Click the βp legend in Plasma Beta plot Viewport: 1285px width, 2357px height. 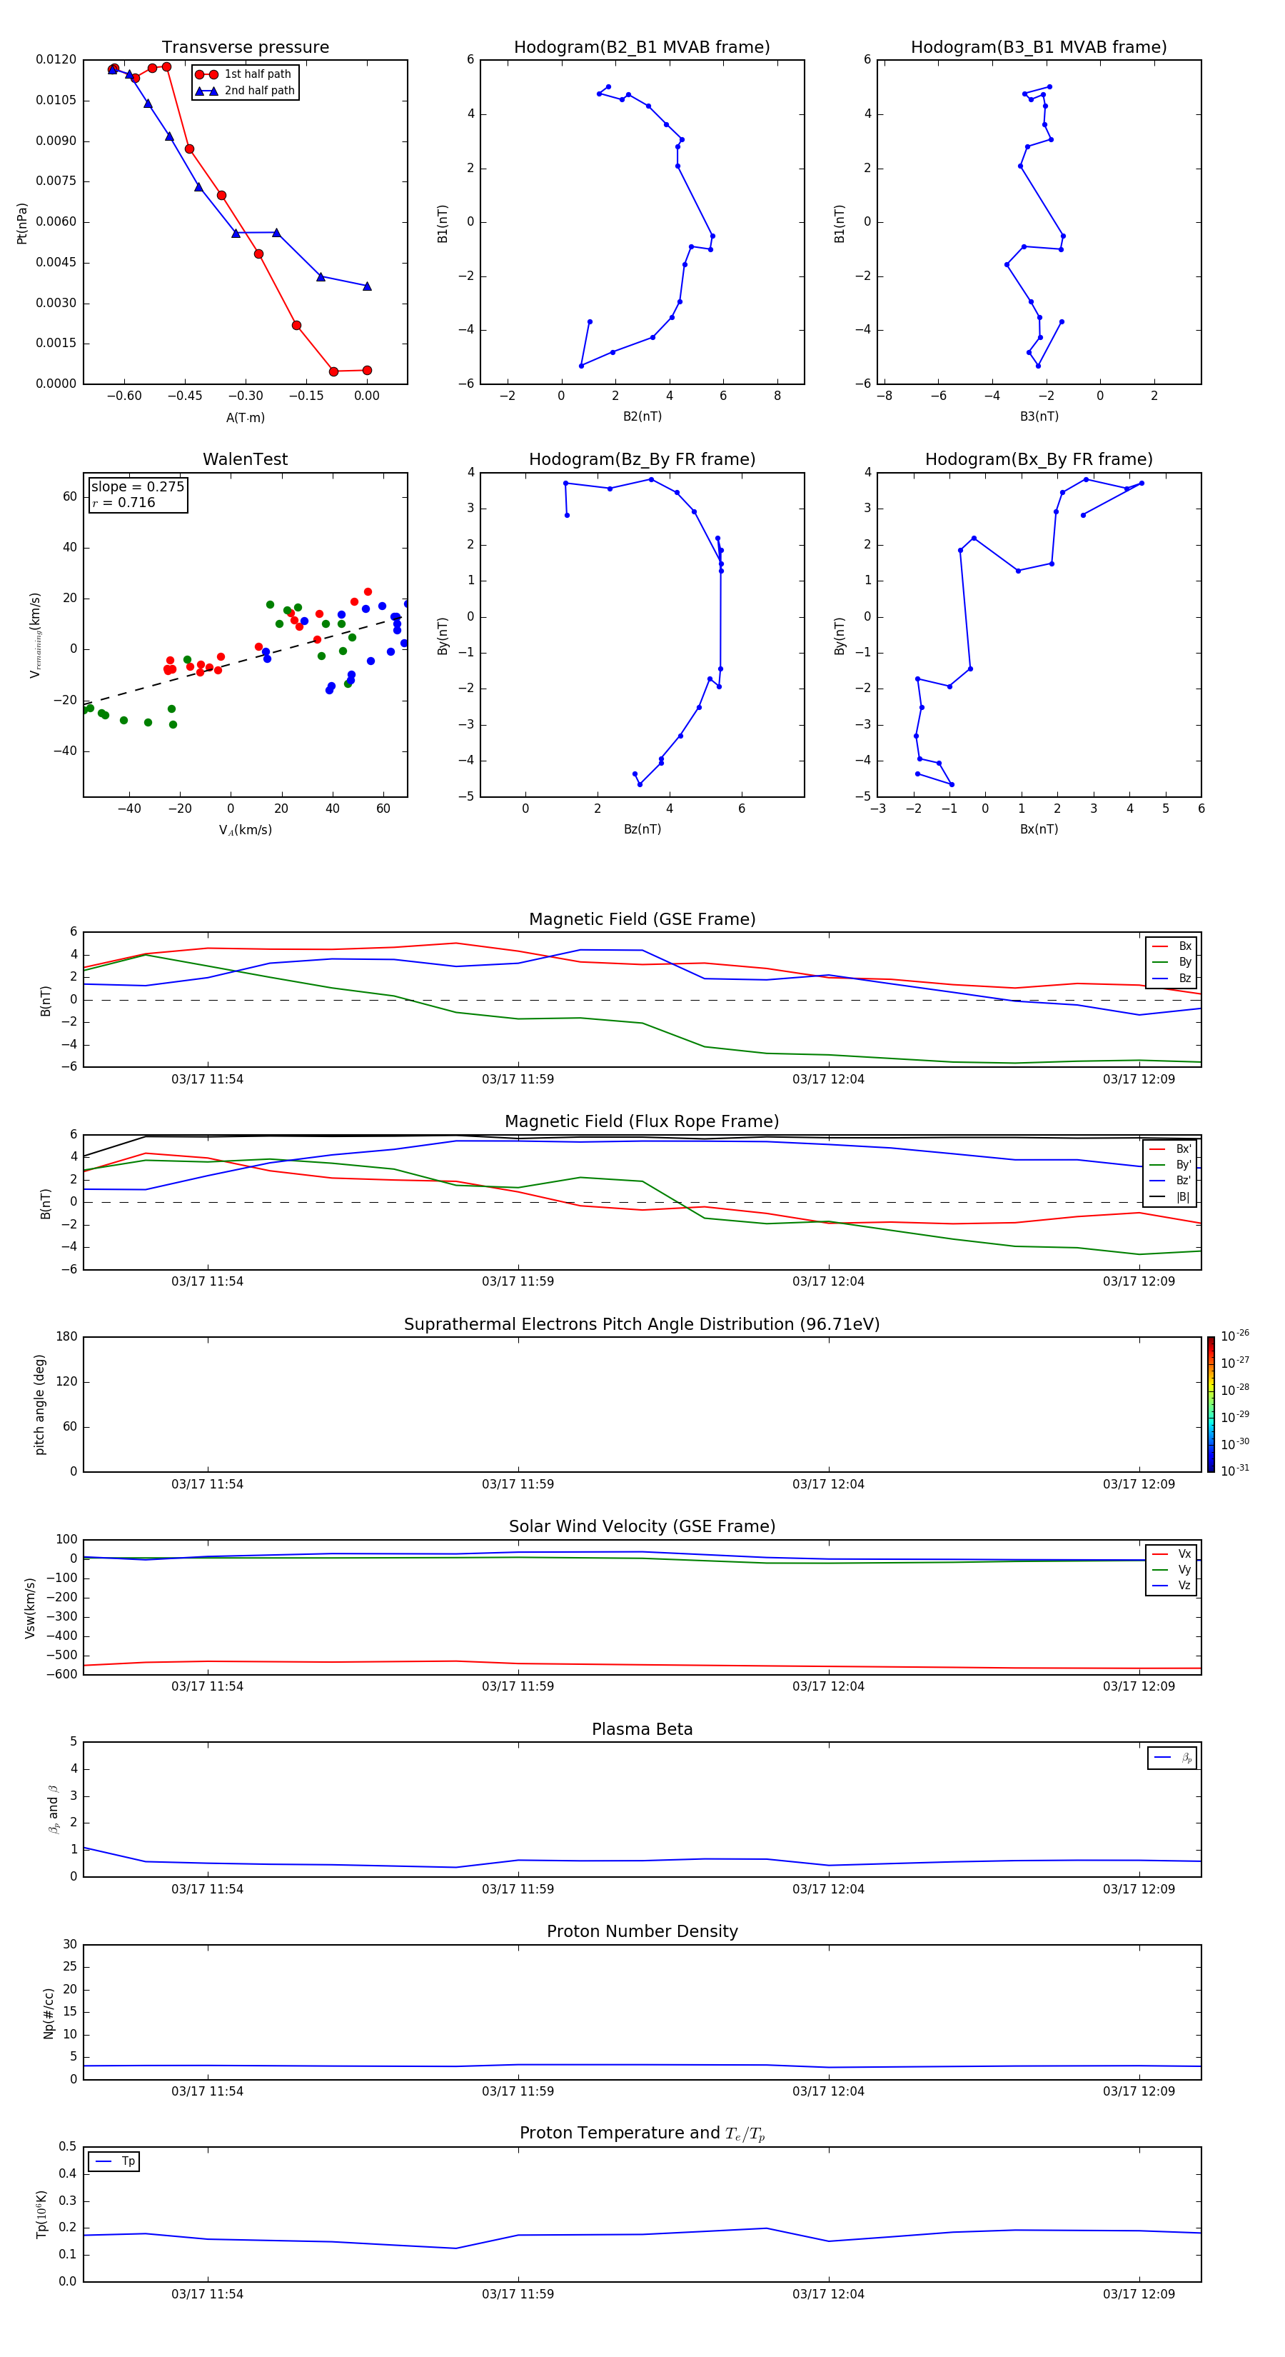tap(1172, 1758)
